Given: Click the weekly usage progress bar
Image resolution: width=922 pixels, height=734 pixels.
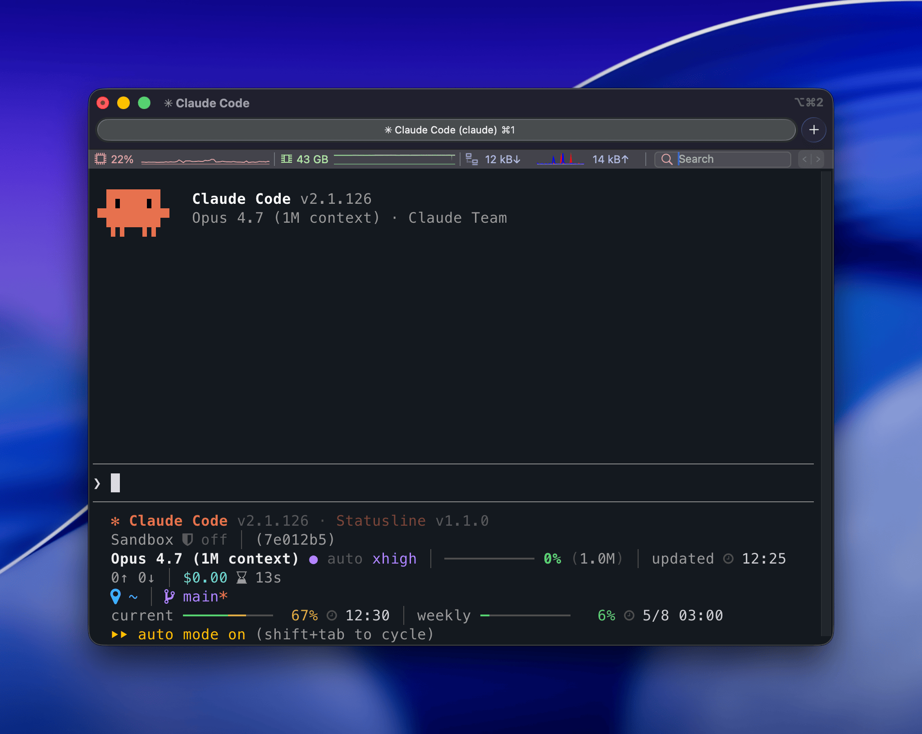Looking at the screenshot, I should [525, 615].
